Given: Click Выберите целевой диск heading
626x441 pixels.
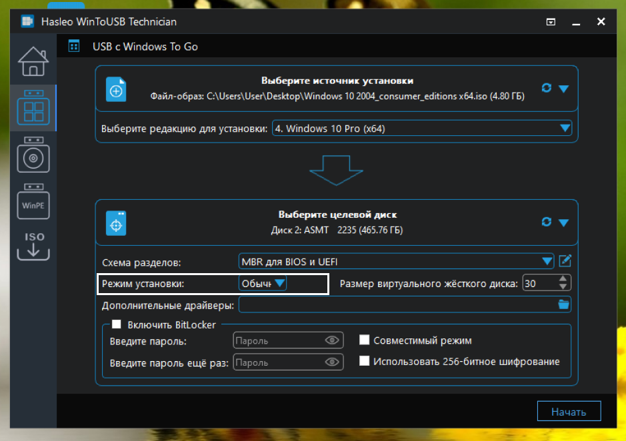Looking at the screenshot, I should [337, 215].
